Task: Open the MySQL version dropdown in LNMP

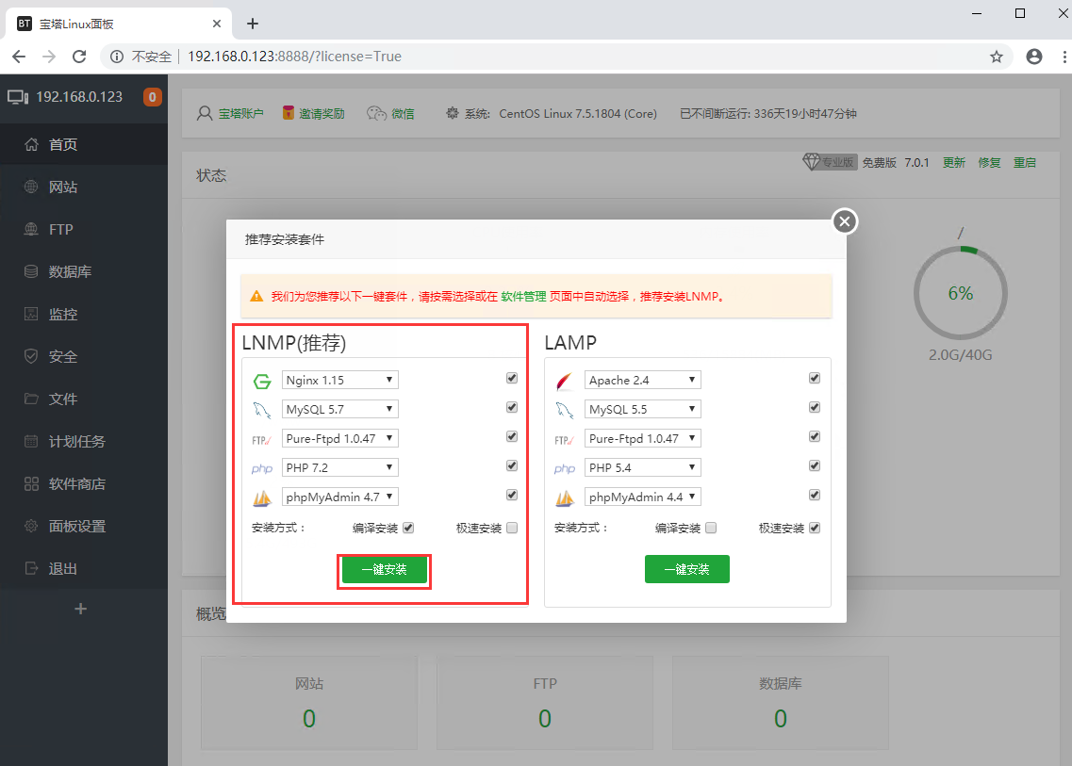Action: [x=339, y=408]
